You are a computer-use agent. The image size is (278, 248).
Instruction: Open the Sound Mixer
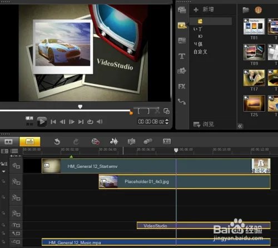[x=114, y=141]
